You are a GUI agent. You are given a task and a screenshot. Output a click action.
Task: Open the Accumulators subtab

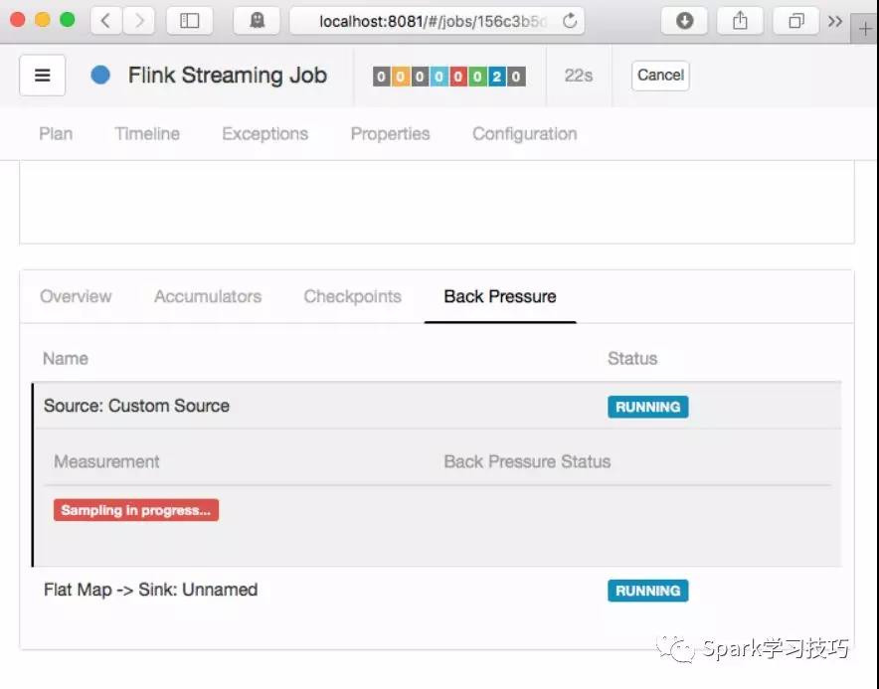208,296
